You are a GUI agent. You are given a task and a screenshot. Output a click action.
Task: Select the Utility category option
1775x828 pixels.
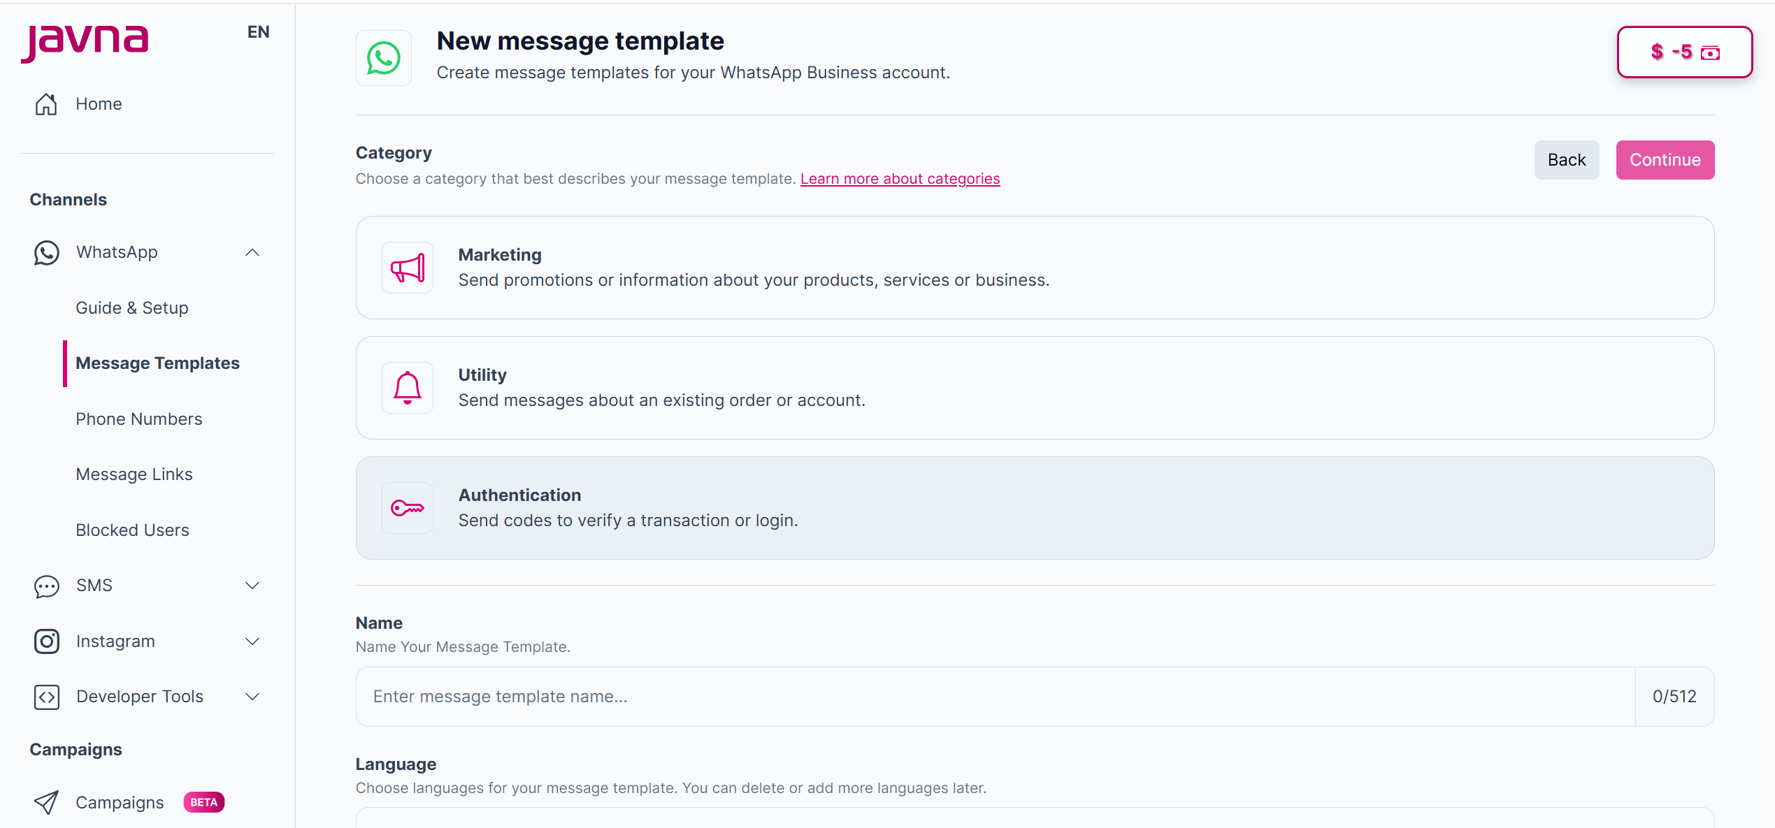pos(1034,388)
